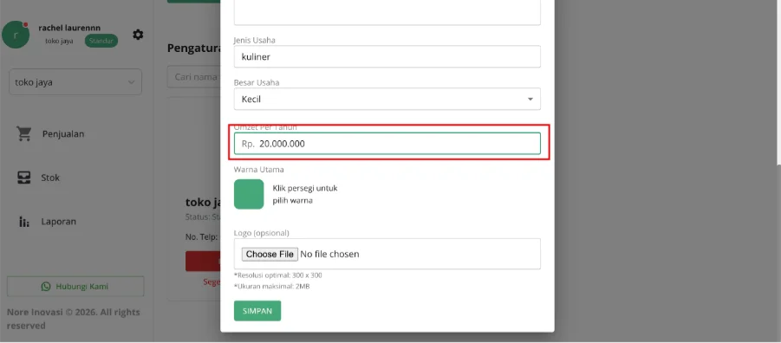Click the Choose File button for logo
The width and height of the screenshot is (781, 343).
coord(270,254)
